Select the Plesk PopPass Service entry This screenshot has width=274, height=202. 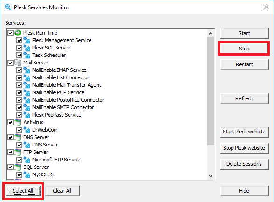click(x=57, y=115)
